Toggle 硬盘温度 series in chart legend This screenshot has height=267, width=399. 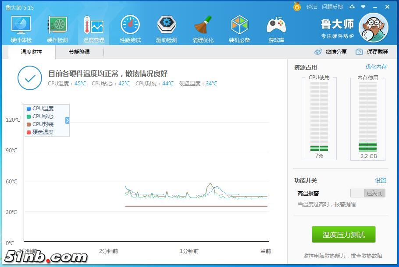click(x=43, y=132)
